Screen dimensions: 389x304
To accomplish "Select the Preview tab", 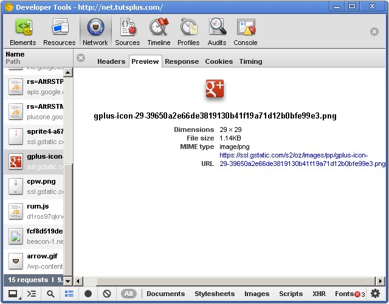I will coord(145,61).
